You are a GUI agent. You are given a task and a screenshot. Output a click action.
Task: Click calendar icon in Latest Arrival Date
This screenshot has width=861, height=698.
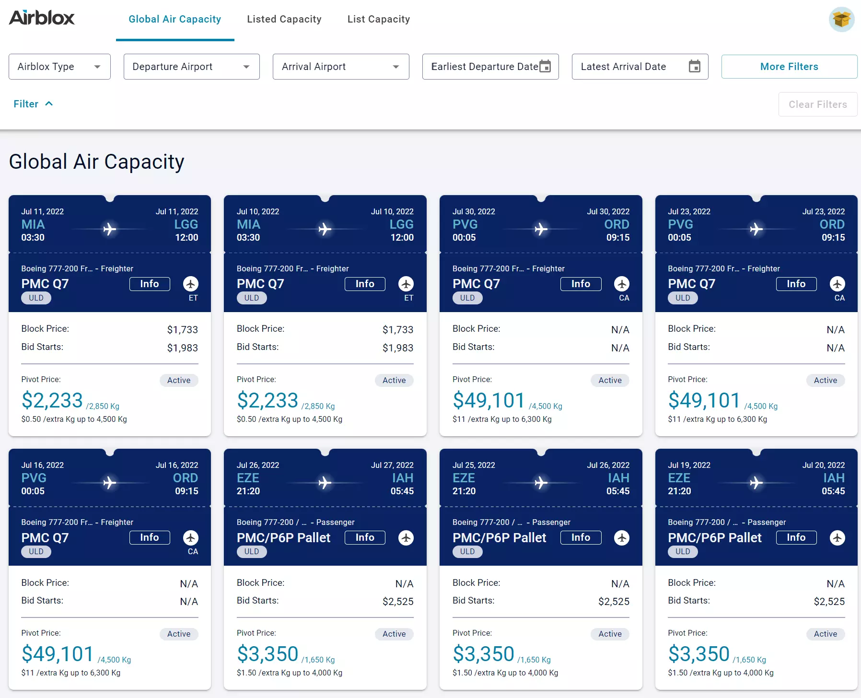coord(694,66)
